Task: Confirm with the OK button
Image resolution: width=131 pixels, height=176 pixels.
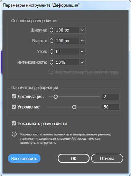Action: point(74,158)
